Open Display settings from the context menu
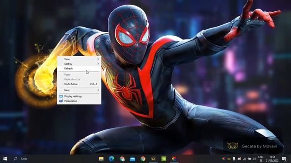291x163 pixels. pos(79,96)
